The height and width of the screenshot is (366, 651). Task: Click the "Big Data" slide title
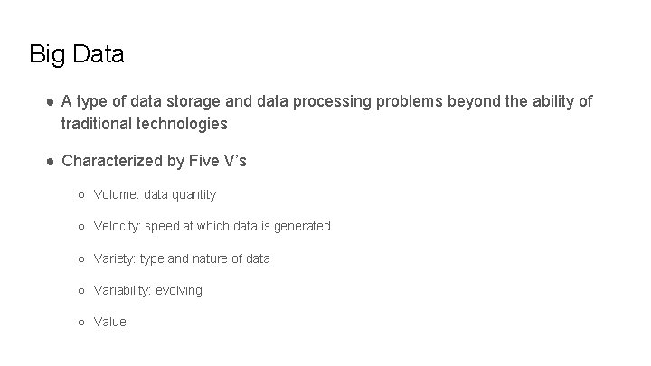click(76, 54)
